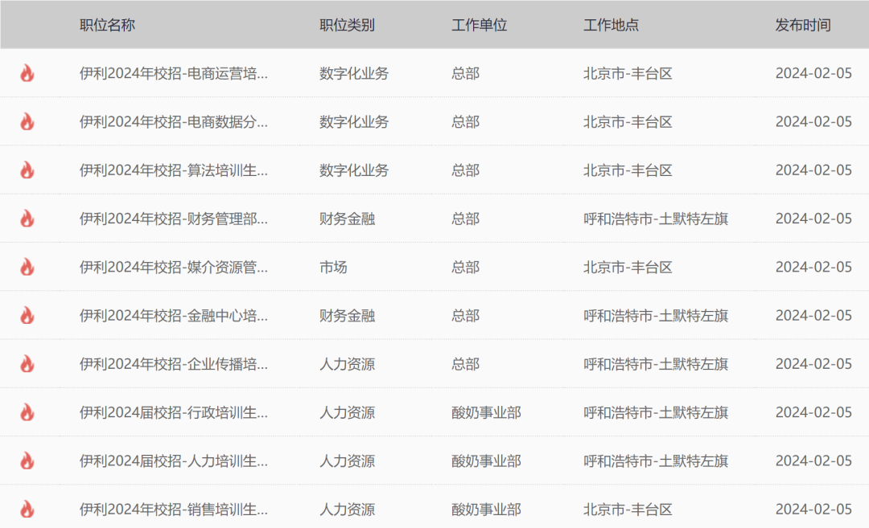Click the flame icon beside 销售培训生 job
The image size is (869, 528).
click(x=27, y=510)
